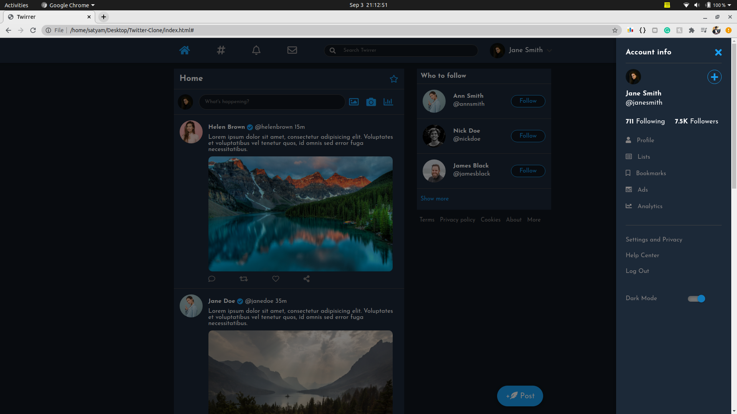Check notifications via the bell icon

[x=256, y=50]
